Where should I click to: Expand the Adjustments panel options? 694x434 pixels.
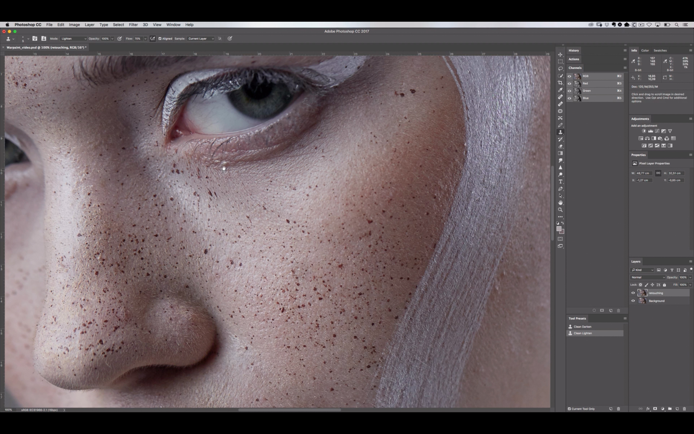tap(691, 118)
